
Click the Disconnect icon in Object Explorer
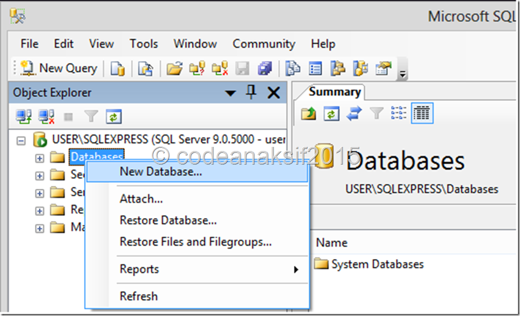[x=47, y=117]
